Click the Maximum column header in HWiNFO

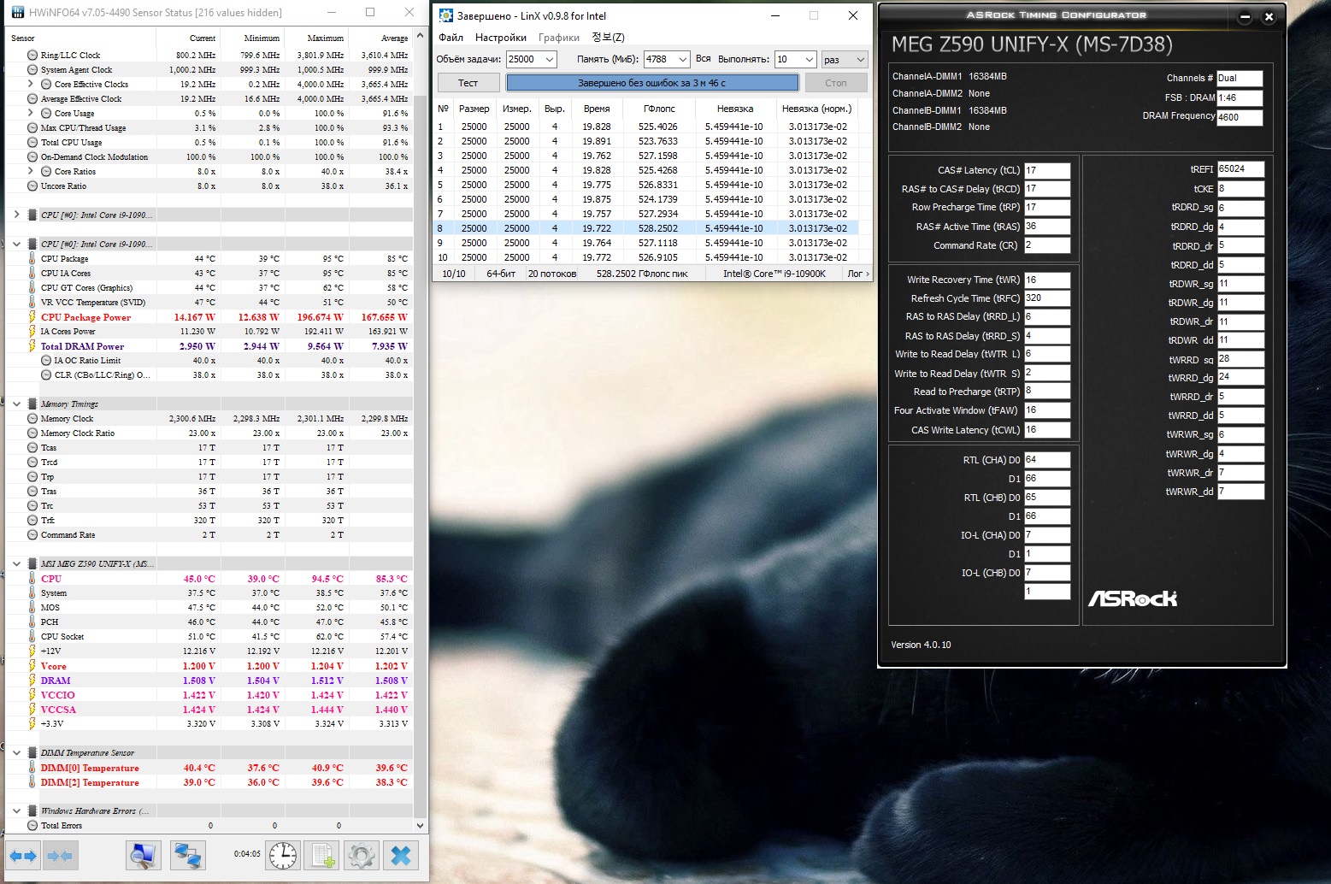316,38
